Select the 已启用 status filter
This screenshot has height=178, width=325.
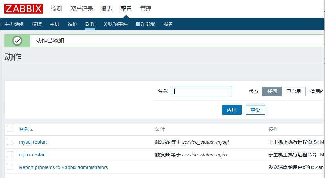click(x=294, y=91)
